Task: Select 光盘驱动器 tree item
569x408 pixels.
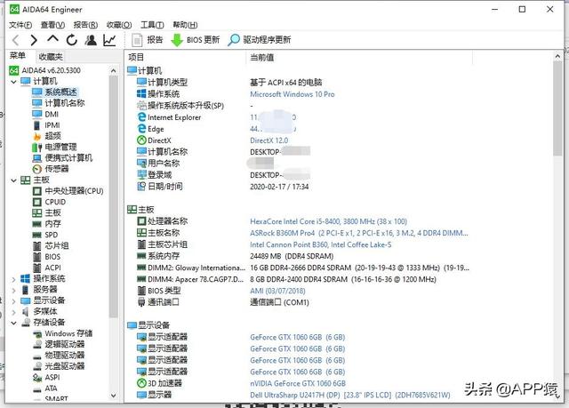Action: click(x=59, y=366)
